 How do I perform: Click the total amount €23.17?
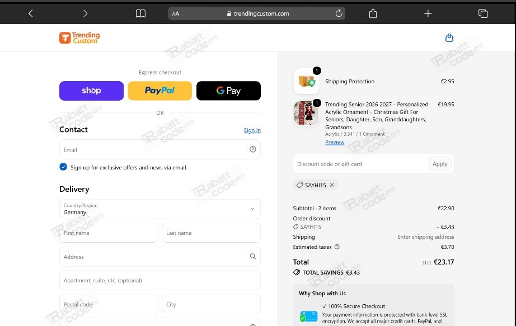[444, 262]
